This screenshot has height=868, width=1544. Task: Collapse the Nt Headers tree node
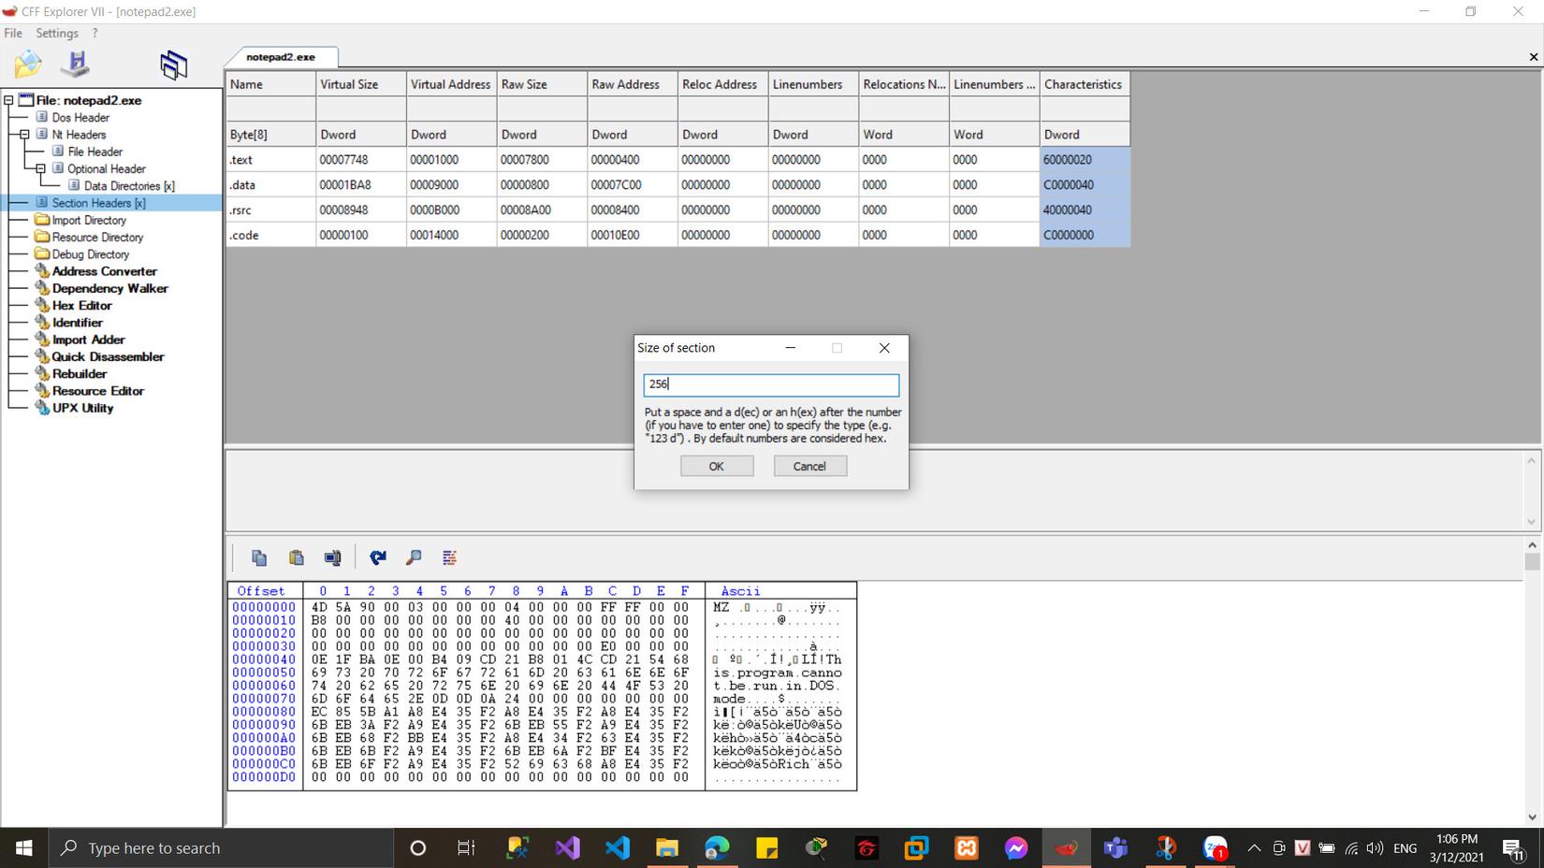(24, 135)
